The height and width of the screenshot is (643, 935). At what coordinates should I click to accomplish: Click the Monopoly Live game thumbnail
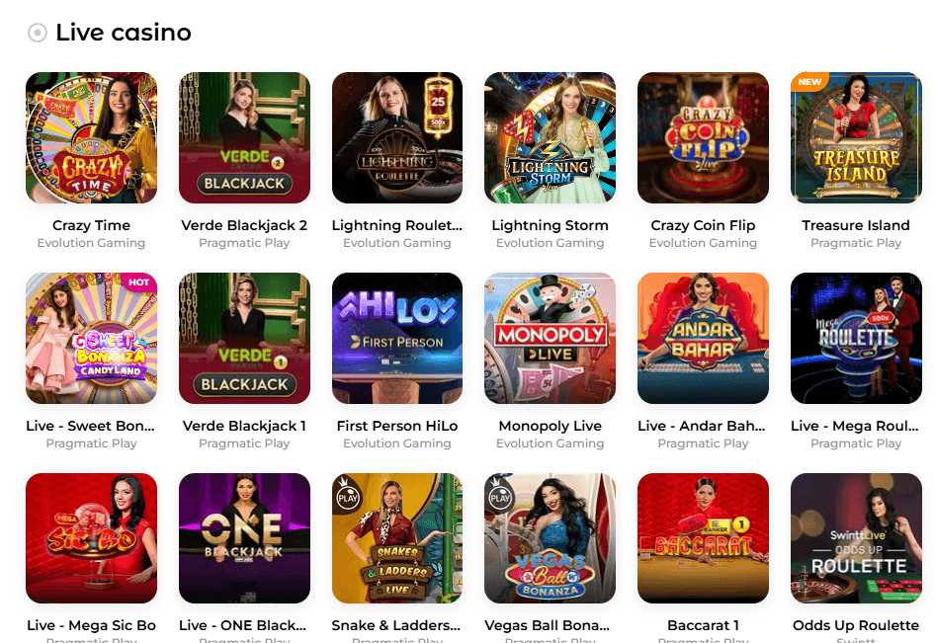tap(550, 338)
